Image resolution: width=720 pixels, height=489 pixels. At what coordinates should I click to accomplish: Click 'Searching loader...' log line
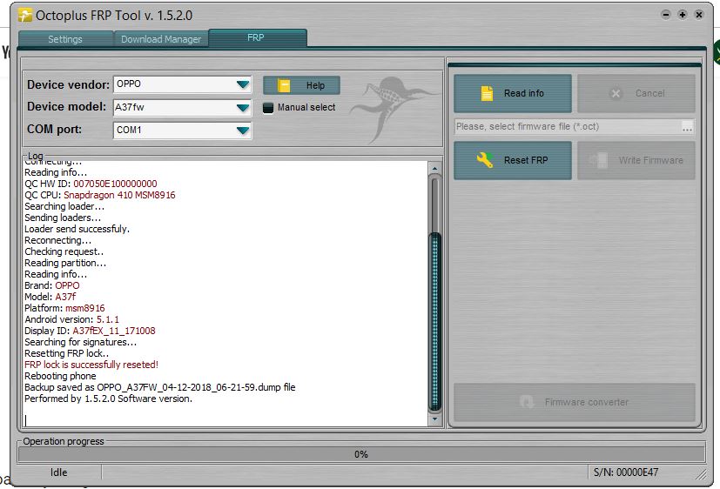click(64, 206)
